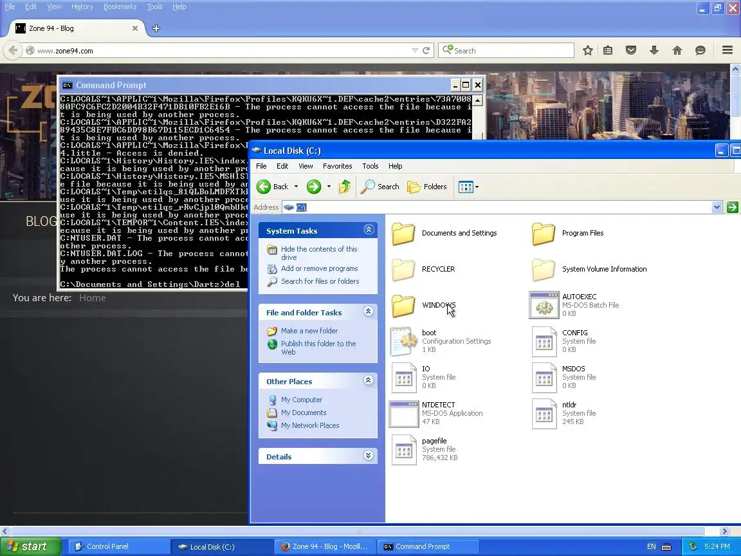Collapse File and Folder Tasks panel

click(x=369, y=311)
